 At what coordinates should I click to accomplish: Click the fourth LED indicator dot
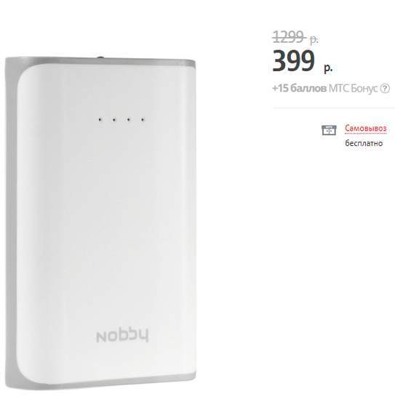pyautogui.click(x=143, y=119)
